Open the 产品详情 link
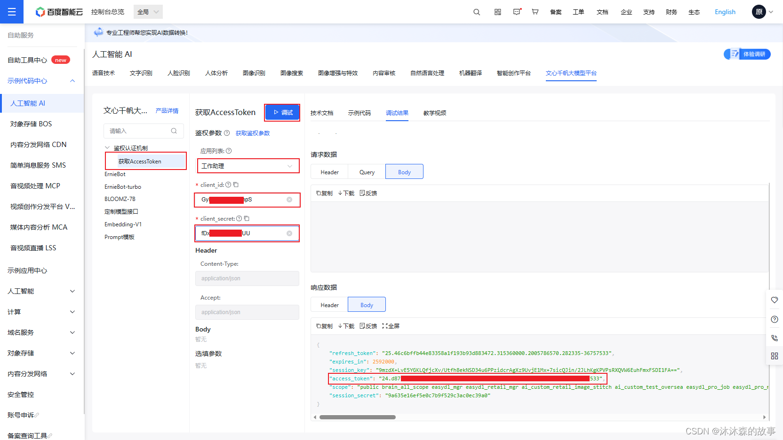 167,110
